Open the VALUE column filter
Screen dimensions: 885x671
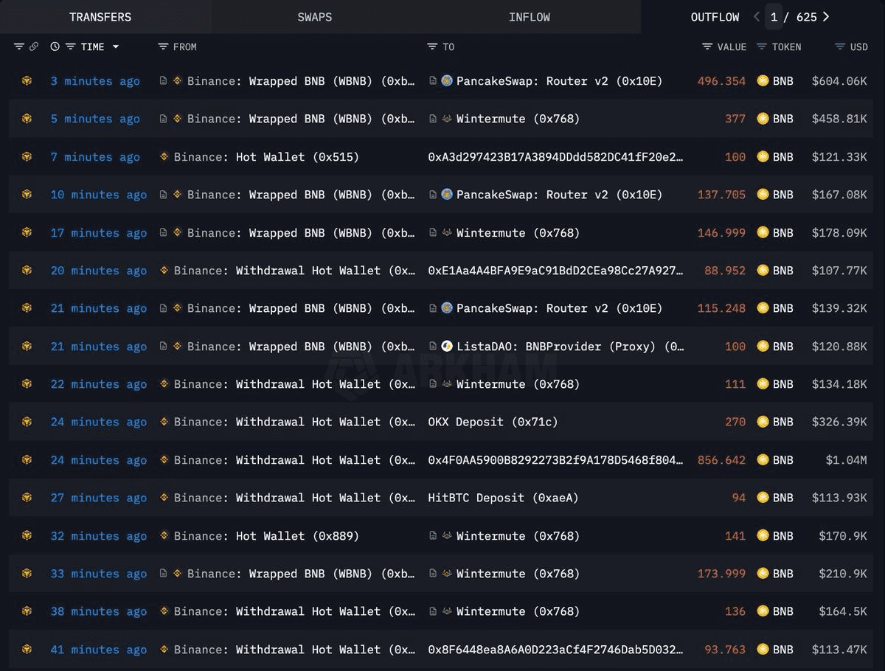pos(707,46)
